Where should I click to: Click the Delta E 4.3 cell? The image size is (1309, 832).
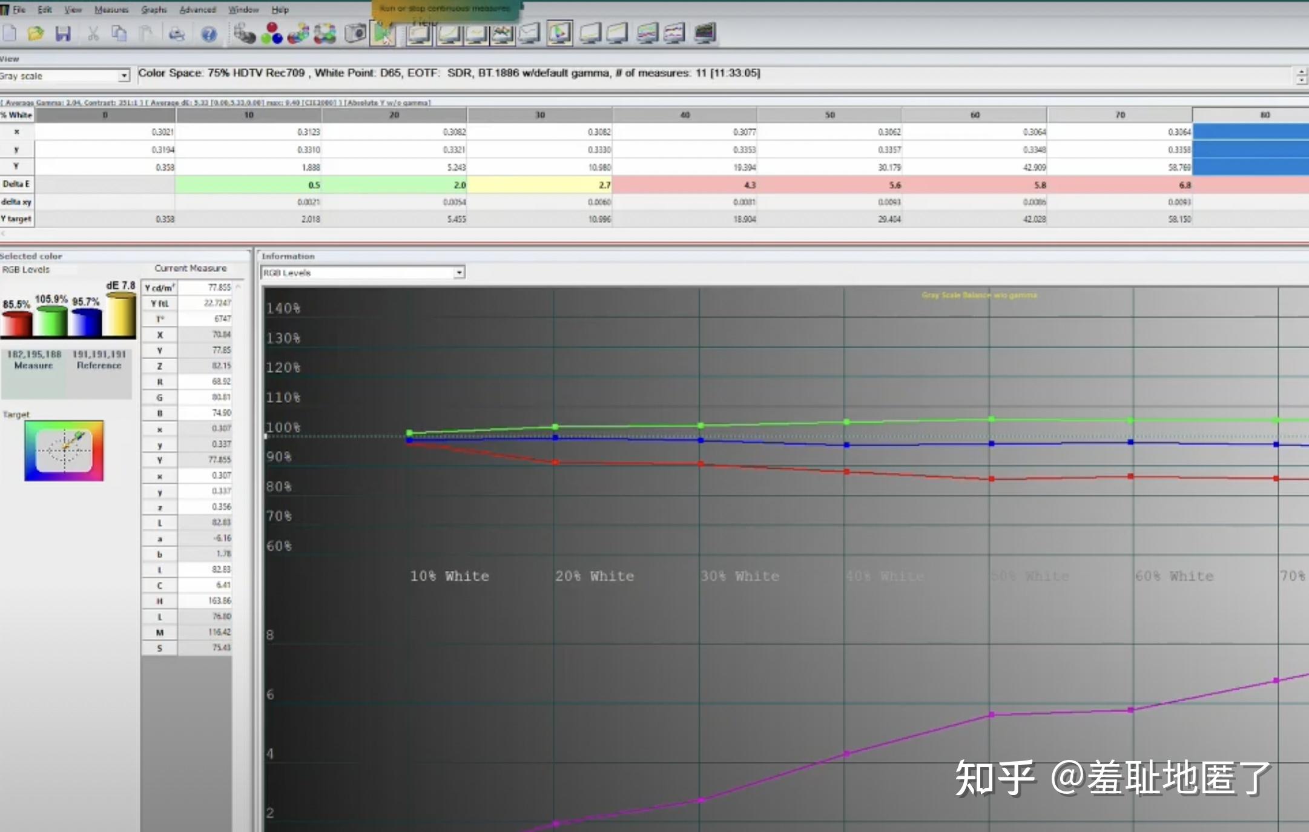tap(684, 185)
